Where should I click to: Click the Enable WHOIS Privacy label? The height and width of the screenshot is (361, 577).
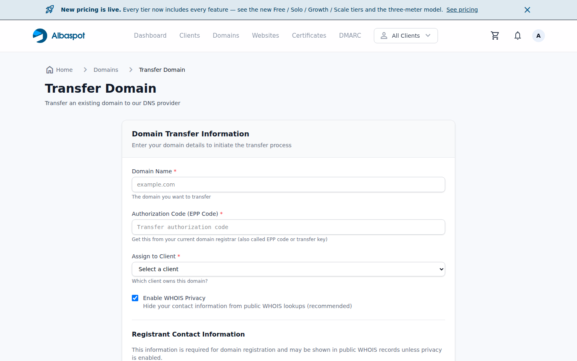(x=174, y=298)
